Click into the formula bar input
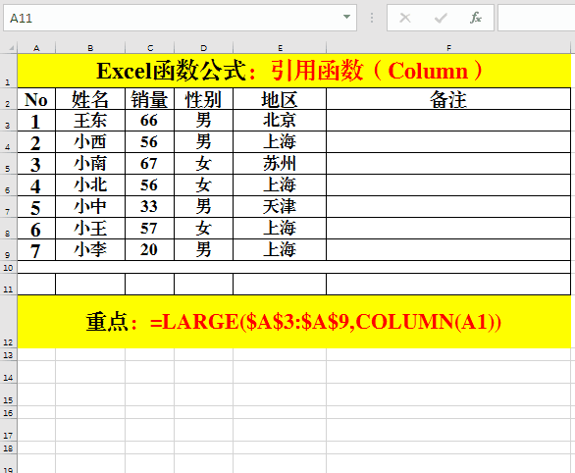This screenshot has height=473, width=575. pyautogui.click(x=536, y=18)
